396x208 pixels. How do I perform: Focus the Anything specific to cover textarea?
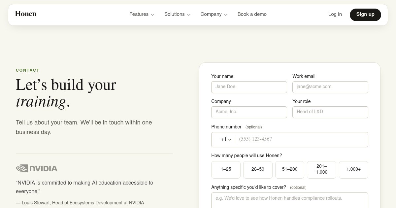[x=290, y=200]
